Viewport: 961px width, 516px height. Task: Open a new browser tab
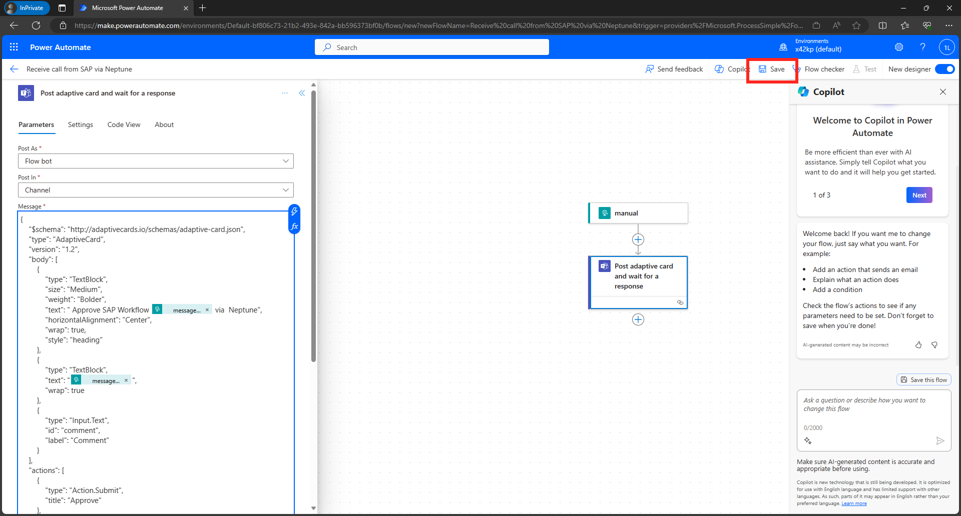[x=202, y=8]
